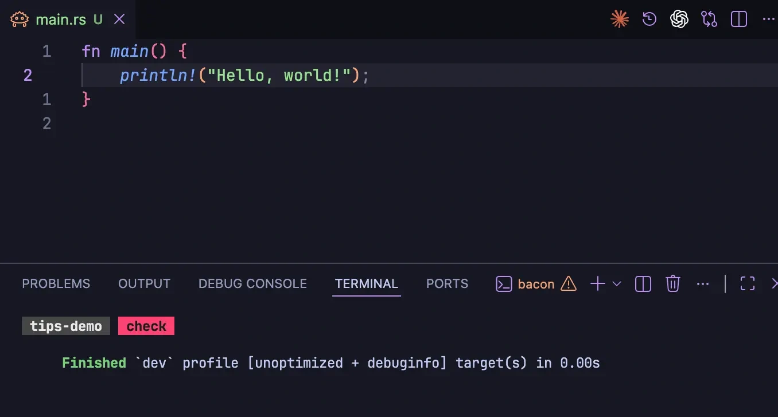Split the editor with the split icon

(x=739, y=20)
